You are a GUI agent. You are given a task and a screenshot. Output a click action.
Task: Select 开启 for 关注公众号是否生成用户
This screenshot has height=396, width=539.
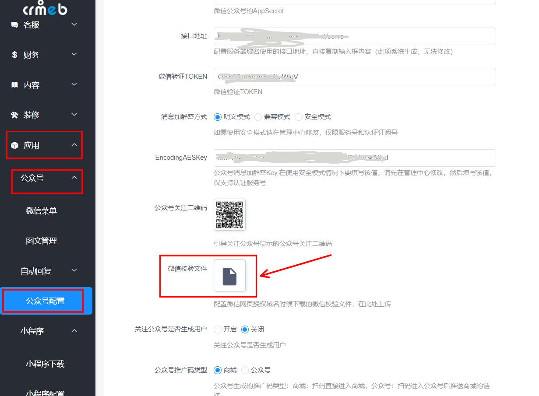(218, 329)
